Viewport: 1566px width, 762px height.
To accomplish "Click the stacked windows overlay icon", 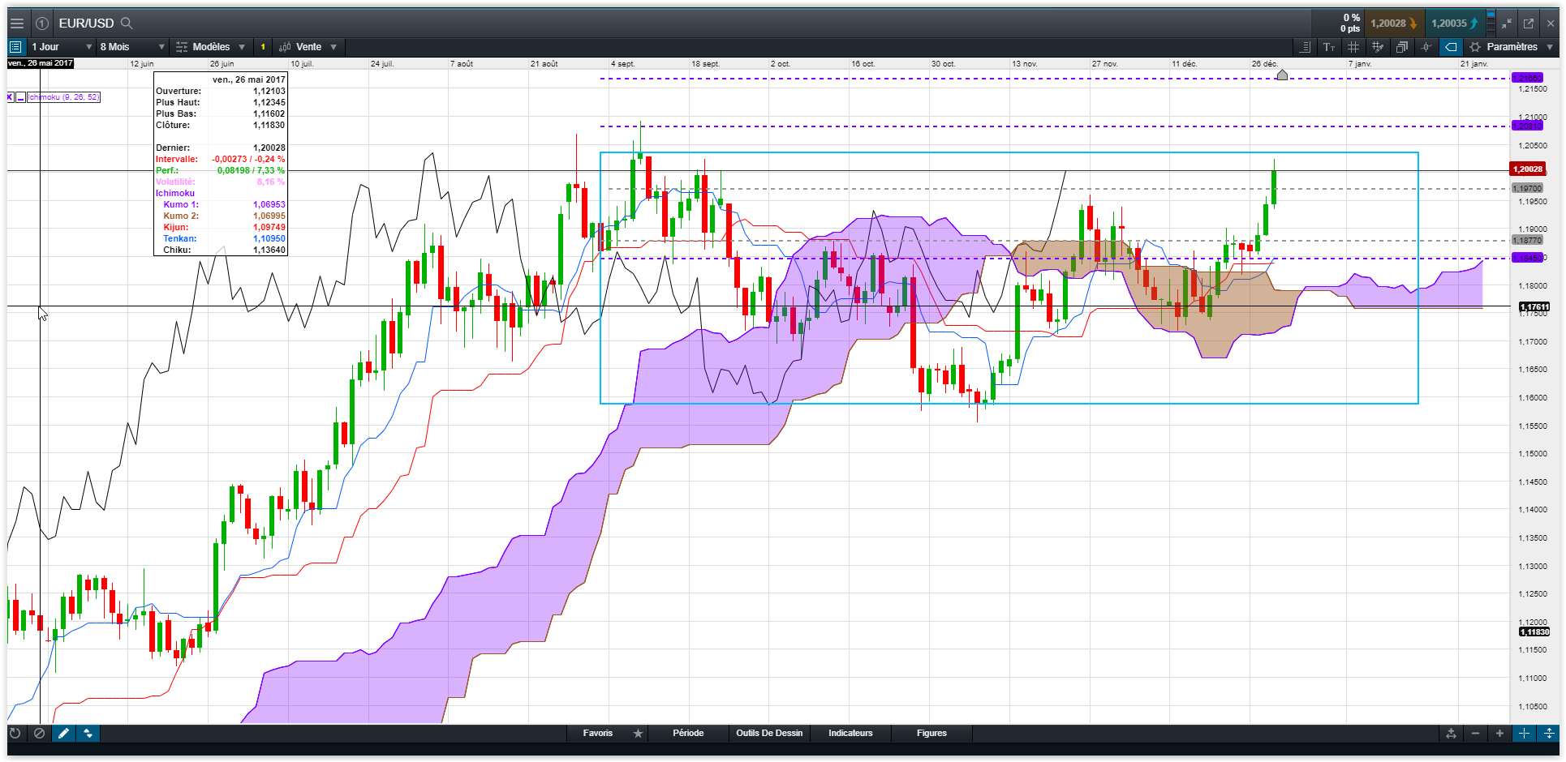I will (x=1402, y=47).
